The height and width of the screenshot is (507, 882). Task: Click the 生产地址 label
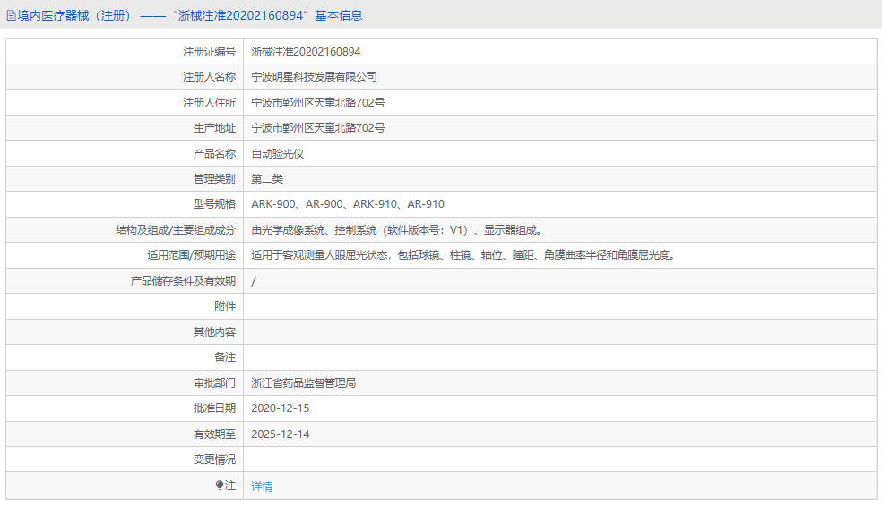(214, 128)
